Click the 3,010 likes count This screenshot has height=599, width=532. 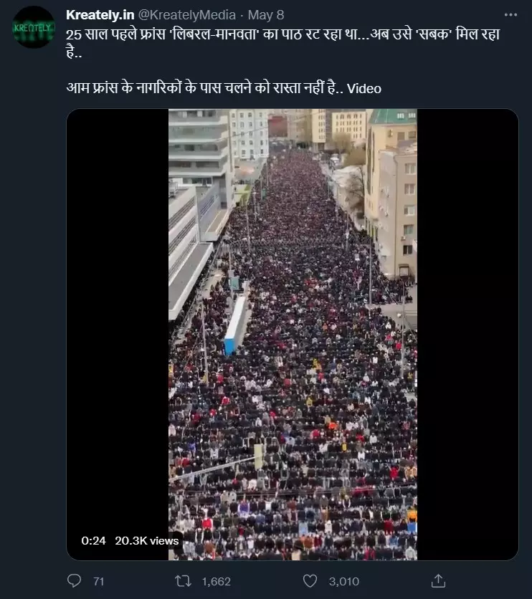pyautogui.click(x=344, y=581)
